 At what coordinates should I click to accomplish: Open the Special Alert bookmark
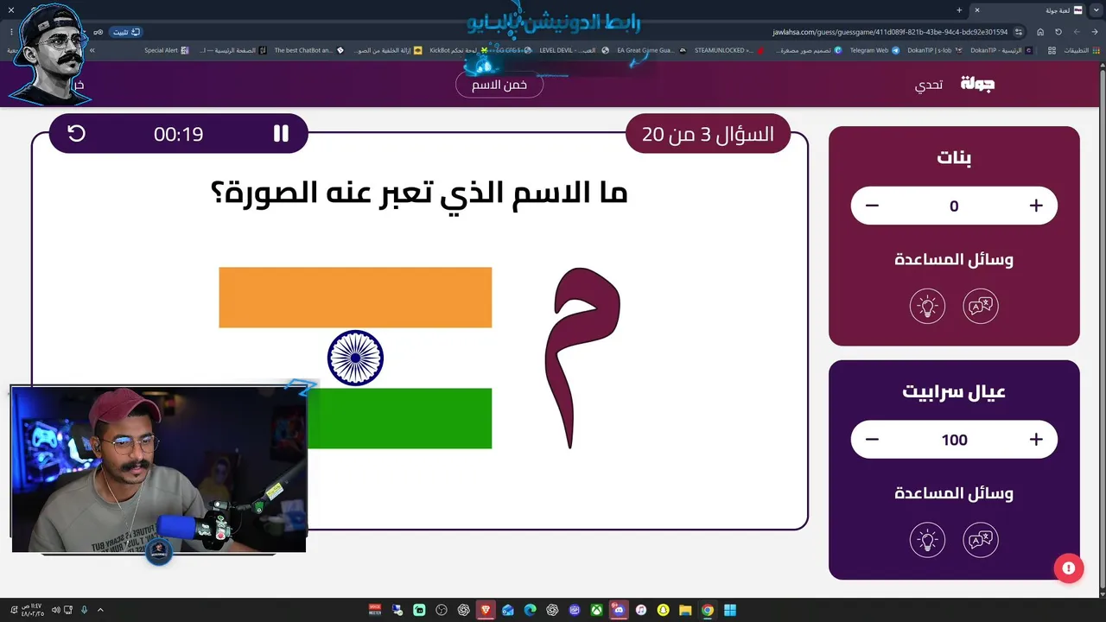[167, 50]
